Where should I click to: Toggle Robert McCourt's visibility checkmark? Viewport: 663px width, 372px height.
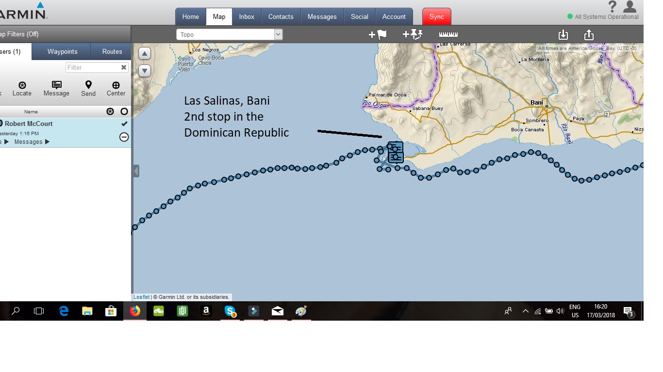tap(124, 124)
